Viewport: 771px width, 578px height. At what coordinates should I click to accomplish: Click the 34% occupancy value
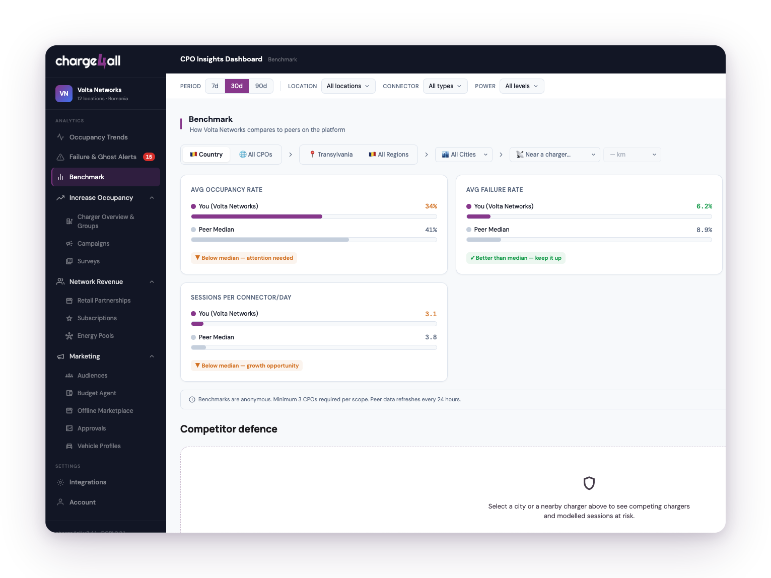[x=431, y=206]
